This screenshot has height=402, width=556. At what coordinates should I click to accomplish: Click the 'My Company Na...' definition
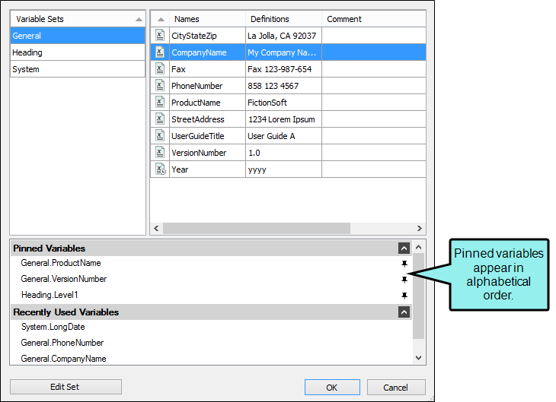(282, 52)
